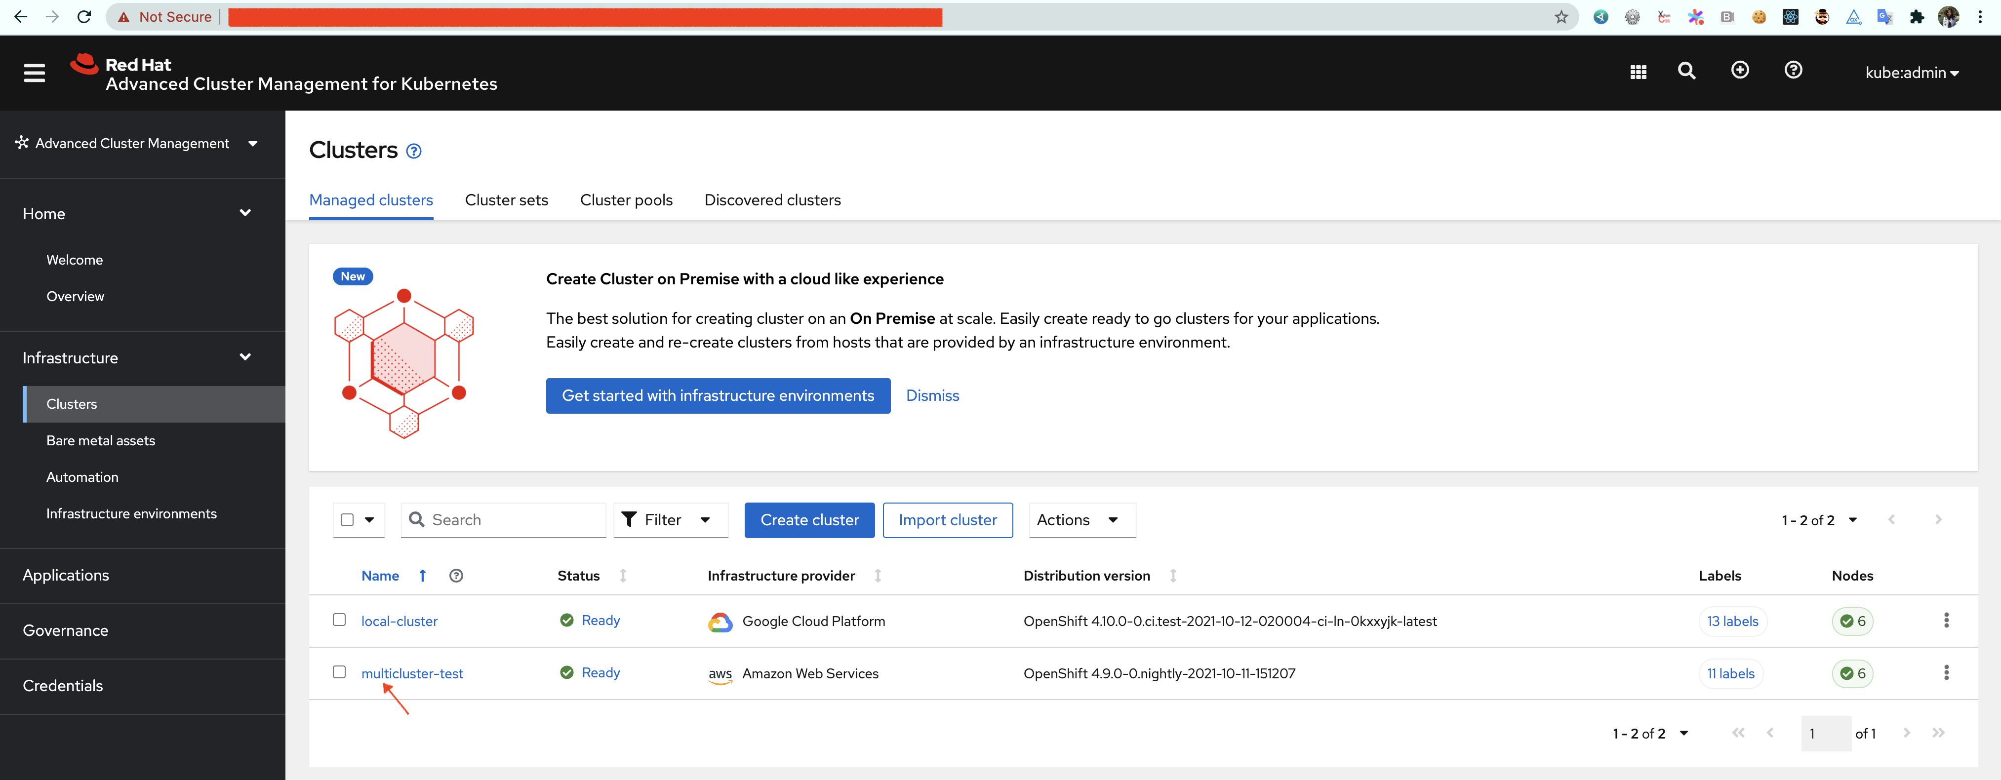
Task: Switch to the Cluster pools tab
Action: coord(626,199)
